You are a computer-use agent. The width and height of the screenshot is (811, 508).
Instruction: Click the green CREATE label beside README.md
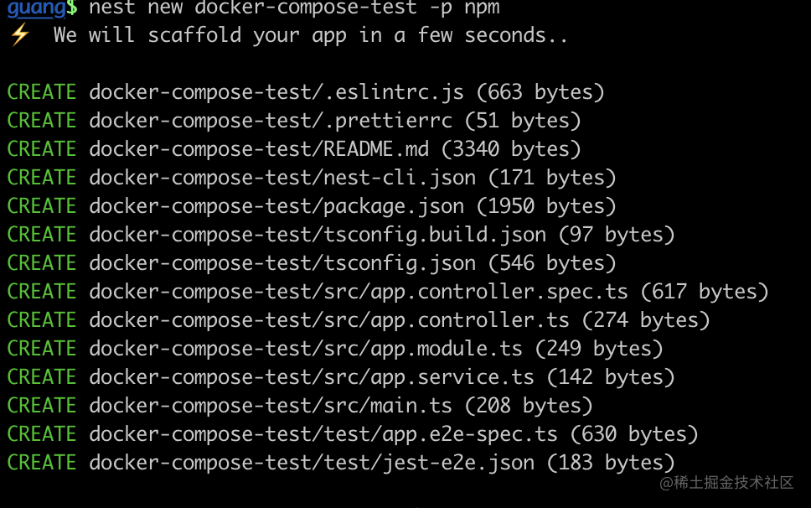42,149
